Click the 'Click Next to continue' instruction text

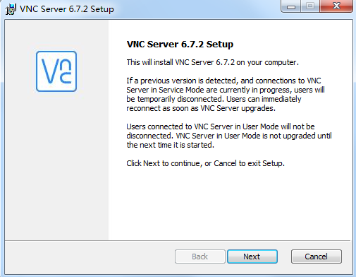(x=206, y=163)
